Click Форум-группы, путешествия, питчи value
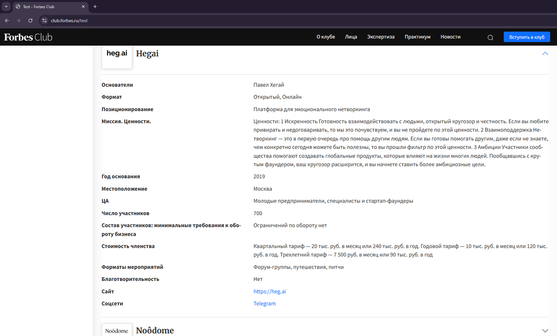 pyautogui.click(x=299, y=267)
